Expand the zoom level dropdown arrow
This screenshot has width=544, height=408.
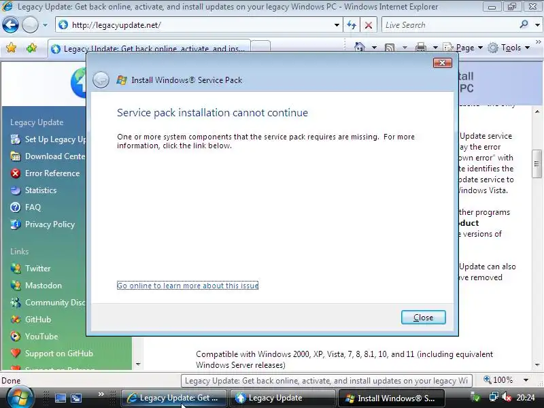[526, 380]
